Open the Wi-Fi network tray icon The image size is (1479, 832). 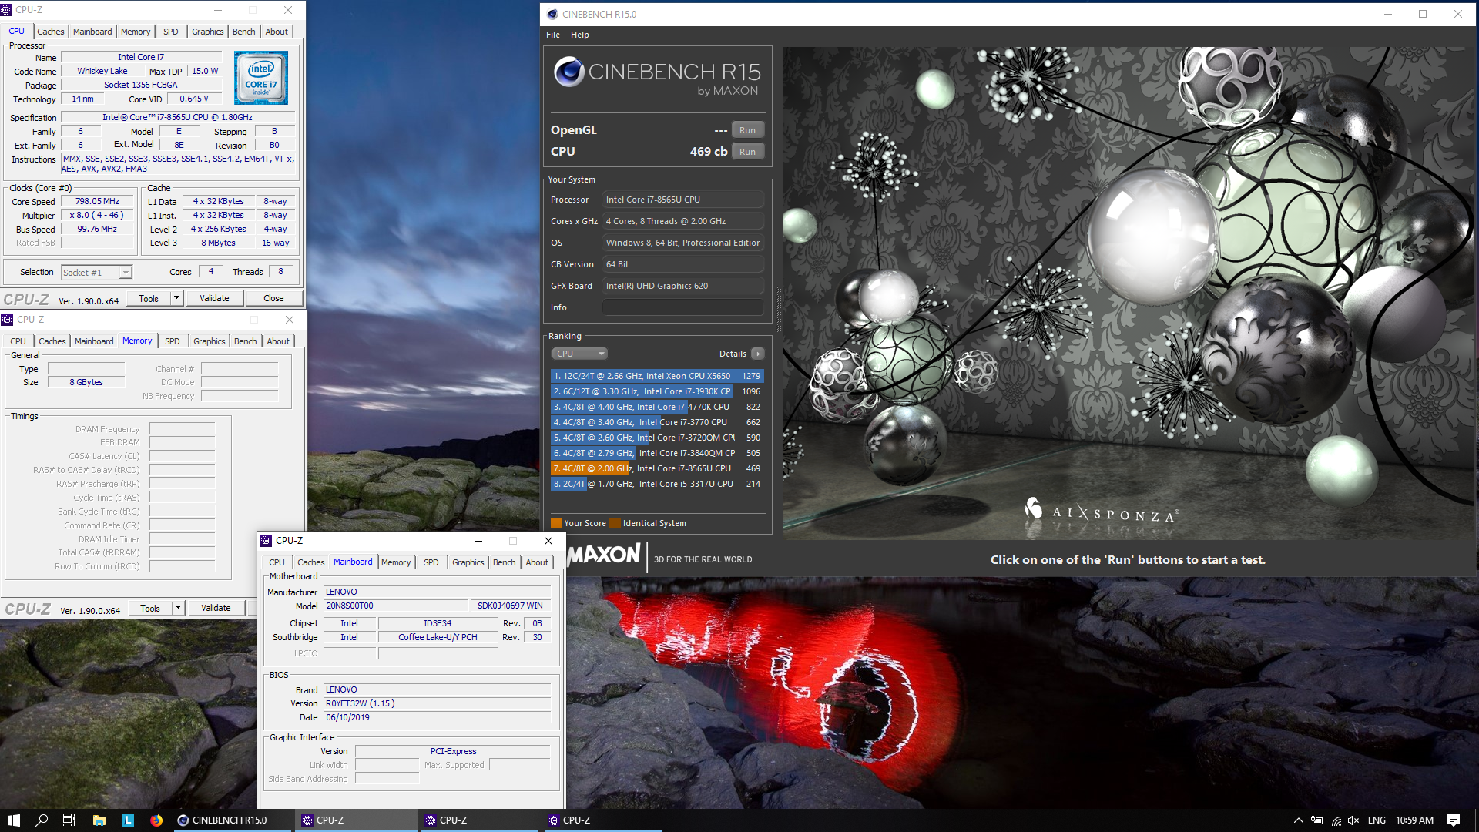(1336, 820)
